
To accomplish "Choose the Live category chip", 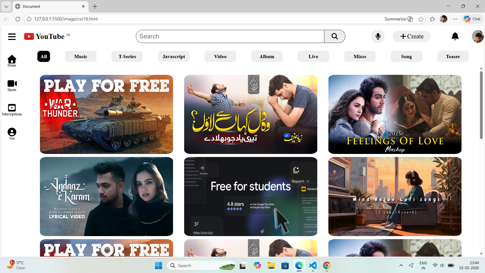I will (x=313, y=56).
